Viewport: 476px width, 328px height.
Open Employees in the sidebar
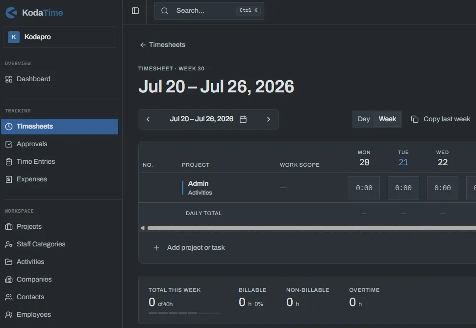pos(59,315)
